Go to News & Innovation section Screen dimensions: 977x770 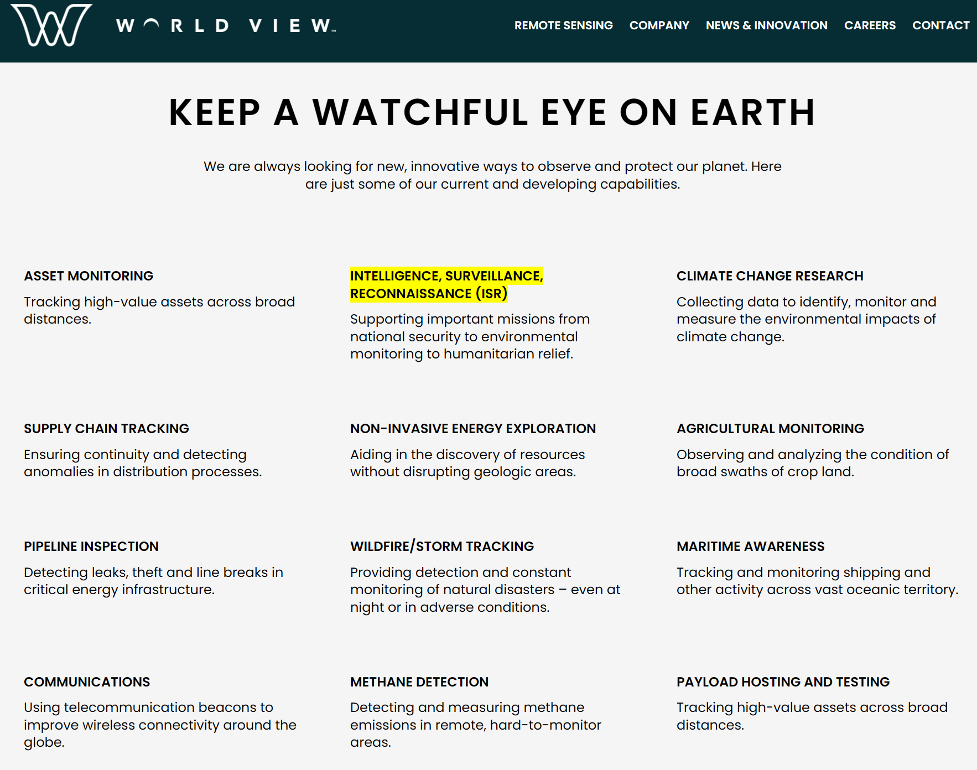(x=766, y=25)
